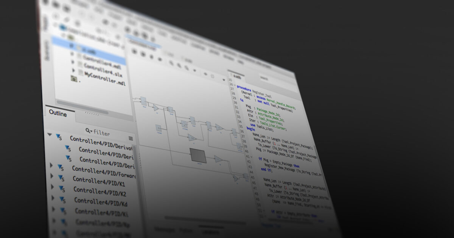Click the fit-to-view zoom icon in diagram toolbar

[186, 67]
